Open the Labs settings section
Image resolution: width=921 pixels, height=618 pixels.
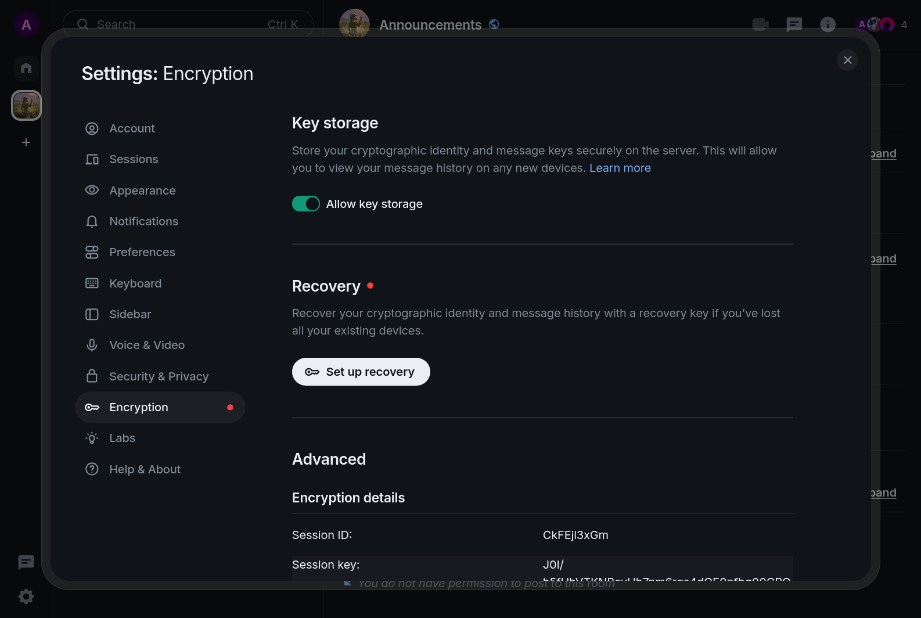point(122,438)
